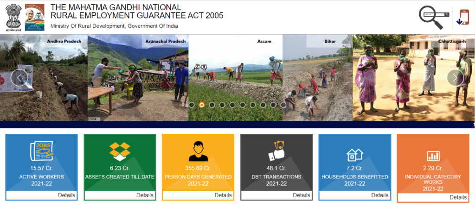
Task: Click the open box icon for Assets Created
Action: [120, 151]
